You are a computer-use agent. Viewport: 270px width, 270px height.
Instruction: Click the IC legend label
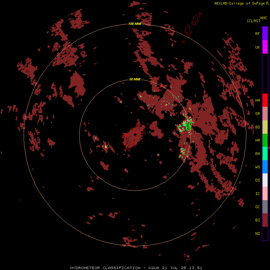[257, 194]
